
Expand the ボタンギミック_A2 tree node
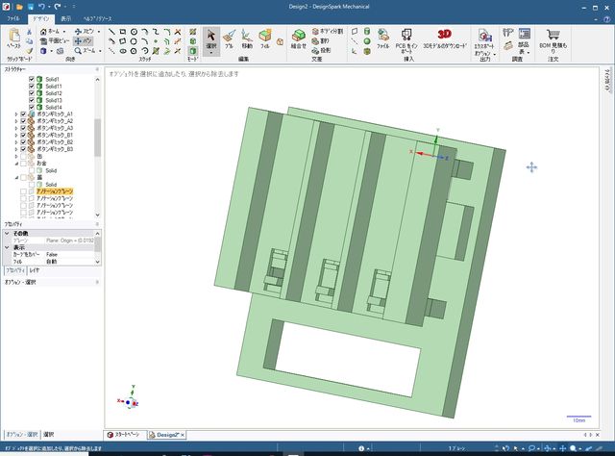coord(16,121)
